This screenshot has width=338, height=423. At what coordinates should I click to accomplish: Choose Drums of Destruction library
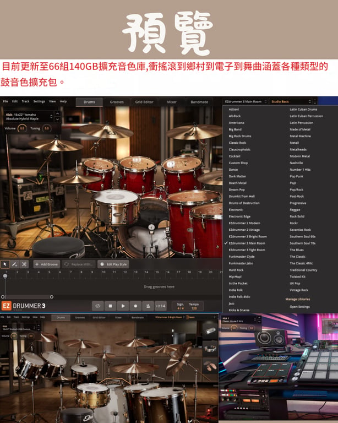[244, 203]
